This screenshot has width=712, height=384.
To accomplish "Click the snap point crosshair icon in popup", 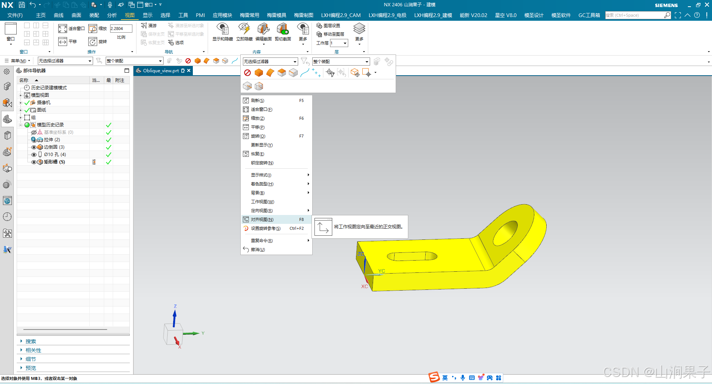I will [x=330, y=73].
